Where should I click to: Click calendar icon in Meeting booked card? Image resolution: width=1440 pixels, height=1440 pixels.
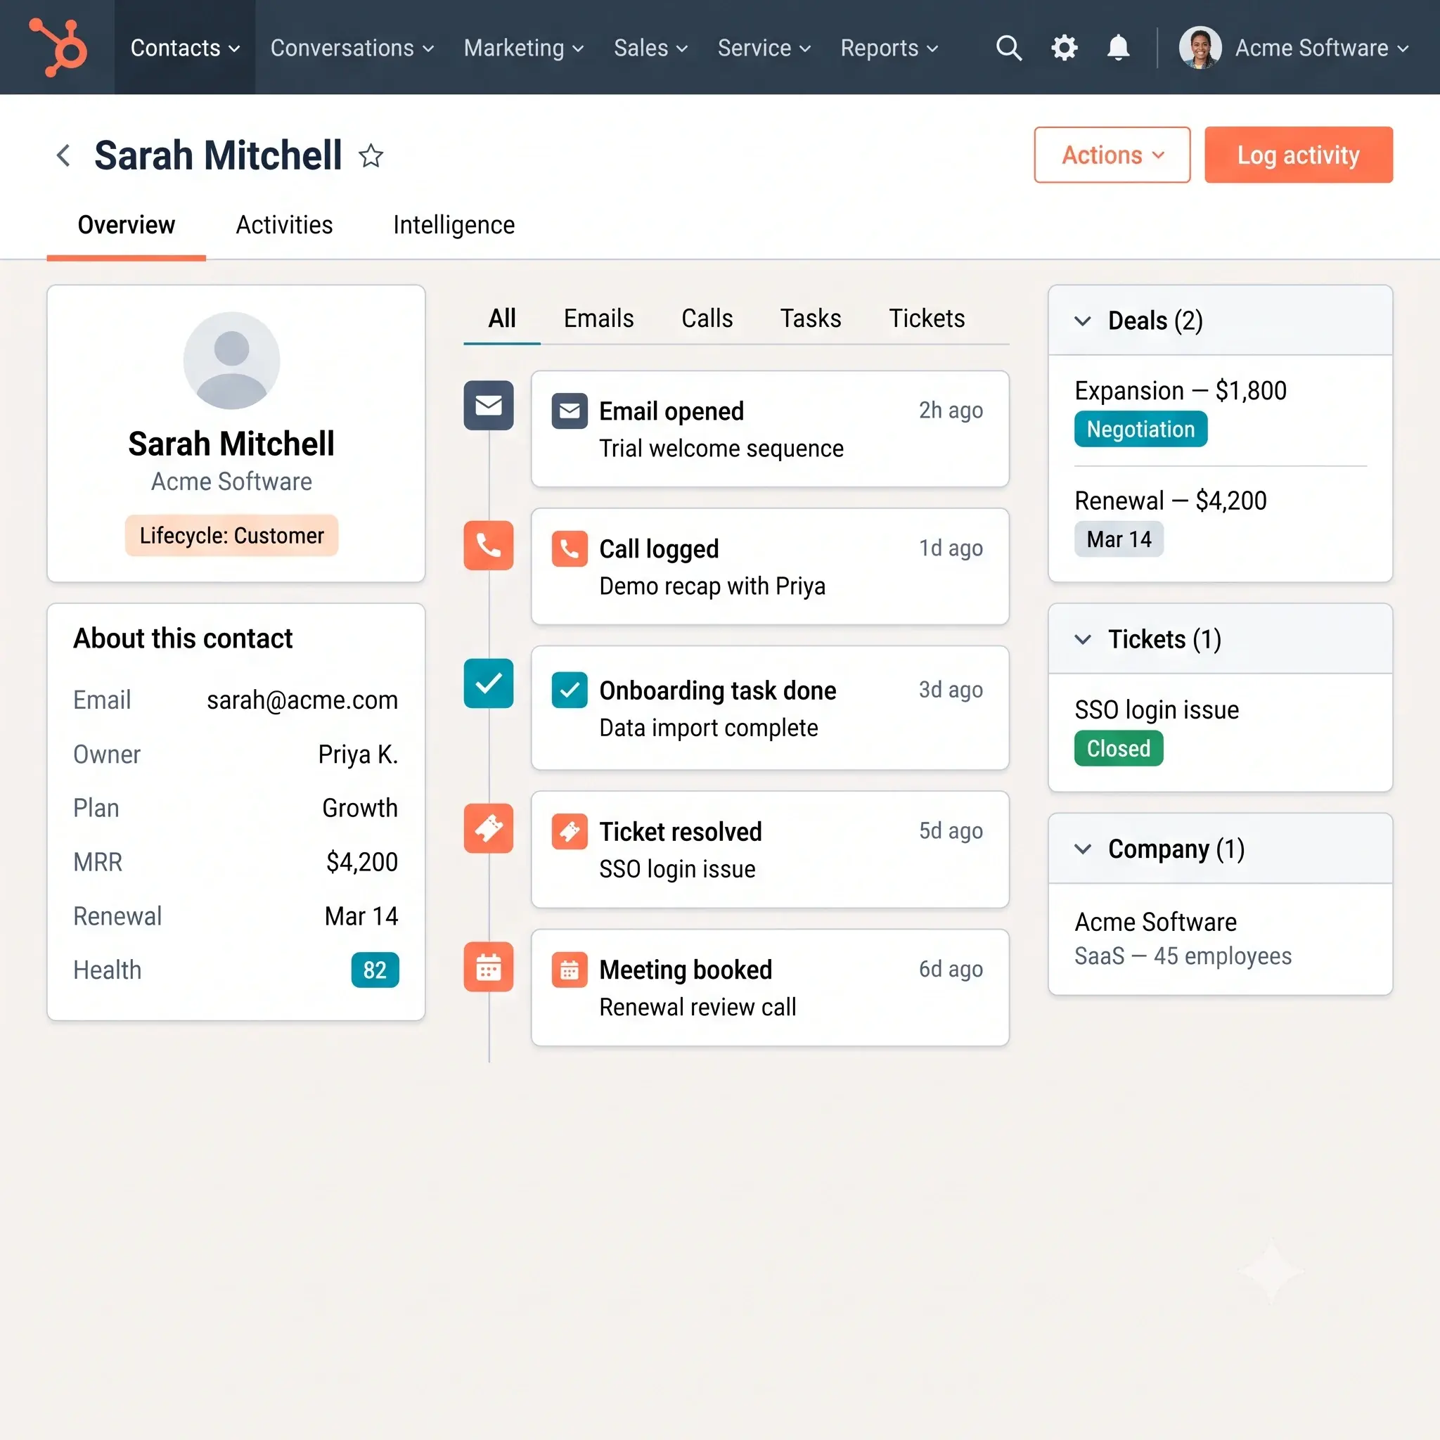click(570, 970)
